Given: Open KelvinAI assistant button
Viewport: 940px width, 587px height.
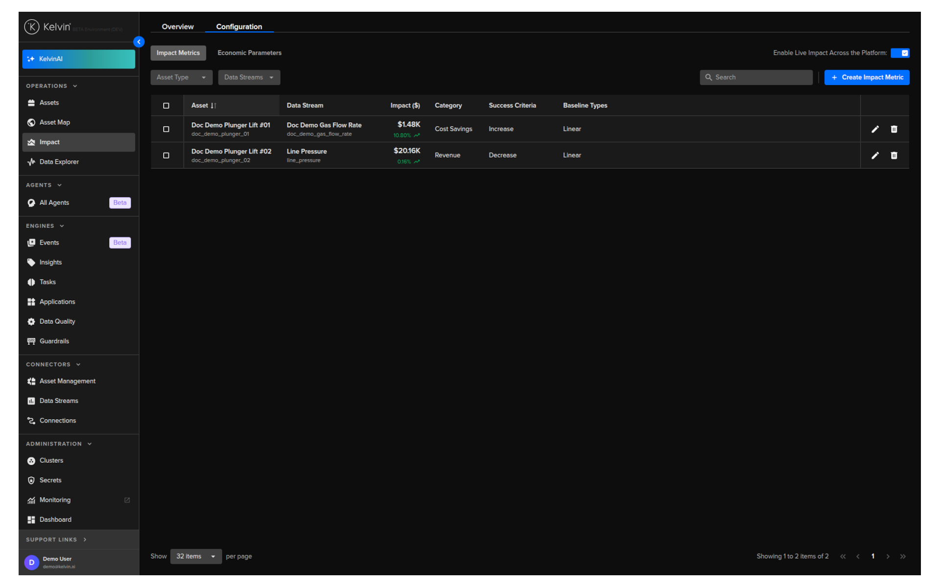Looking at the screenshot, I should [x=78, y=59].
